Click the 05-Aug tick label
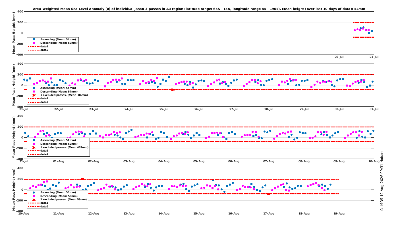Viewport: 398px width, 227px height. click(199, 161)
